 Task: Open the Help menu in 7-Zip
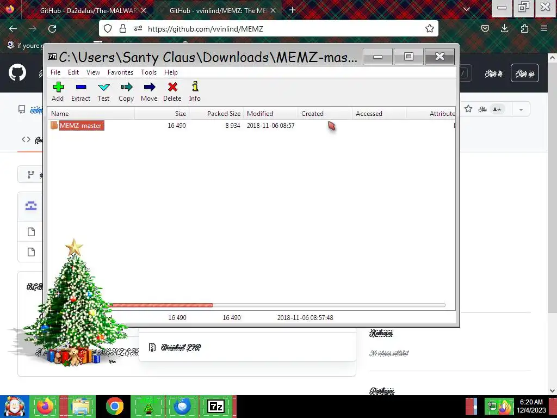(x=171, y=72)
